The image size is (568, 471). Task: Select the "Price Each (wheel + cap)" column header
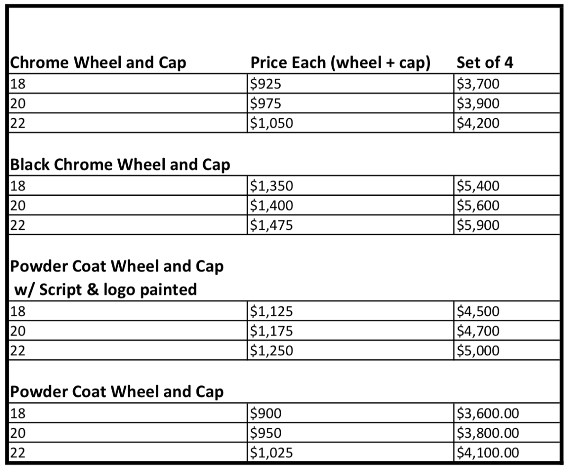click(x=340, y=63)
